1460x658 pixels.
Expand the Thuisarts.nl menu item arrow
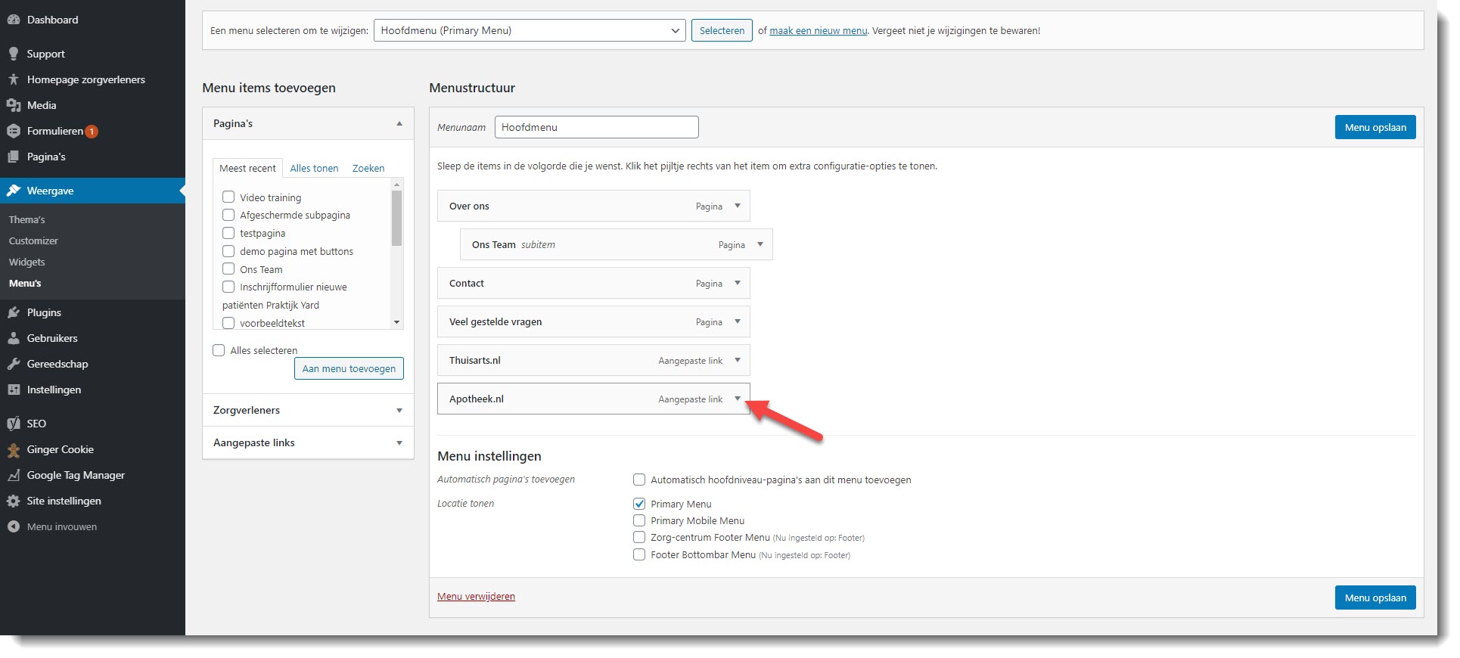pyautogui.click(x=738, y=360)
